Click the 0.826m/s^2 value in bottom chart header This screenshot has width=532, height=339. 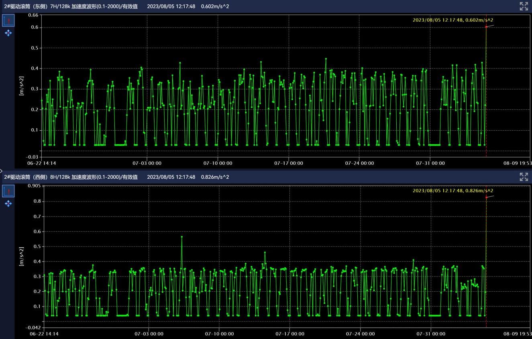[215, 177]
